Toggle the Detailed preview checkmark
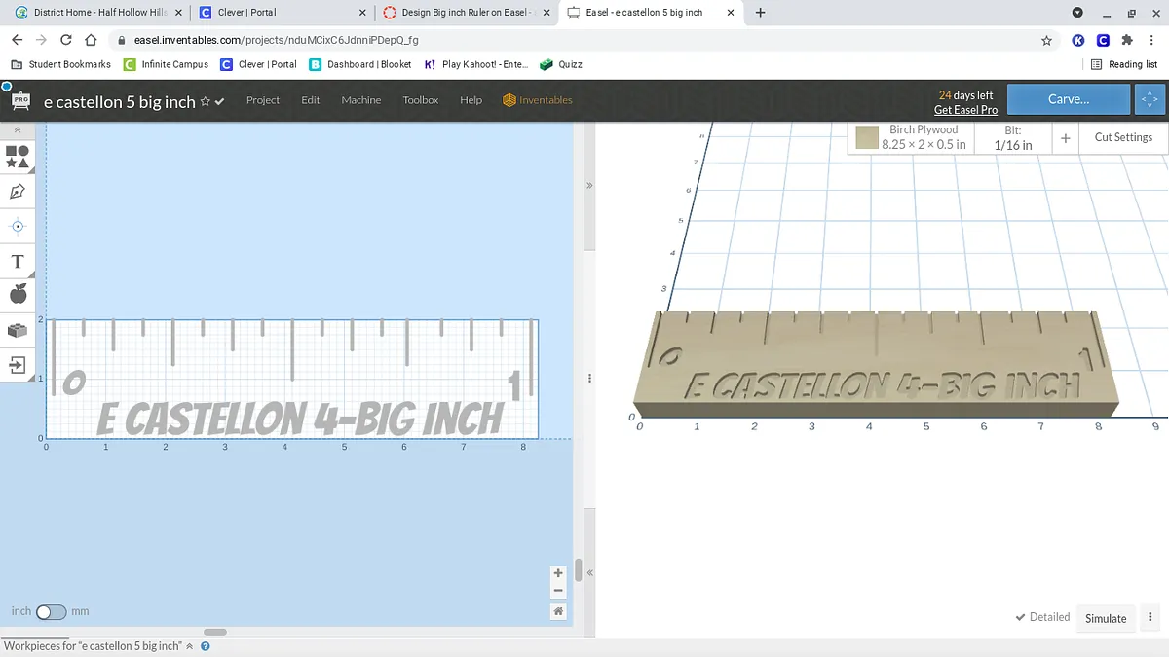 1041,617
